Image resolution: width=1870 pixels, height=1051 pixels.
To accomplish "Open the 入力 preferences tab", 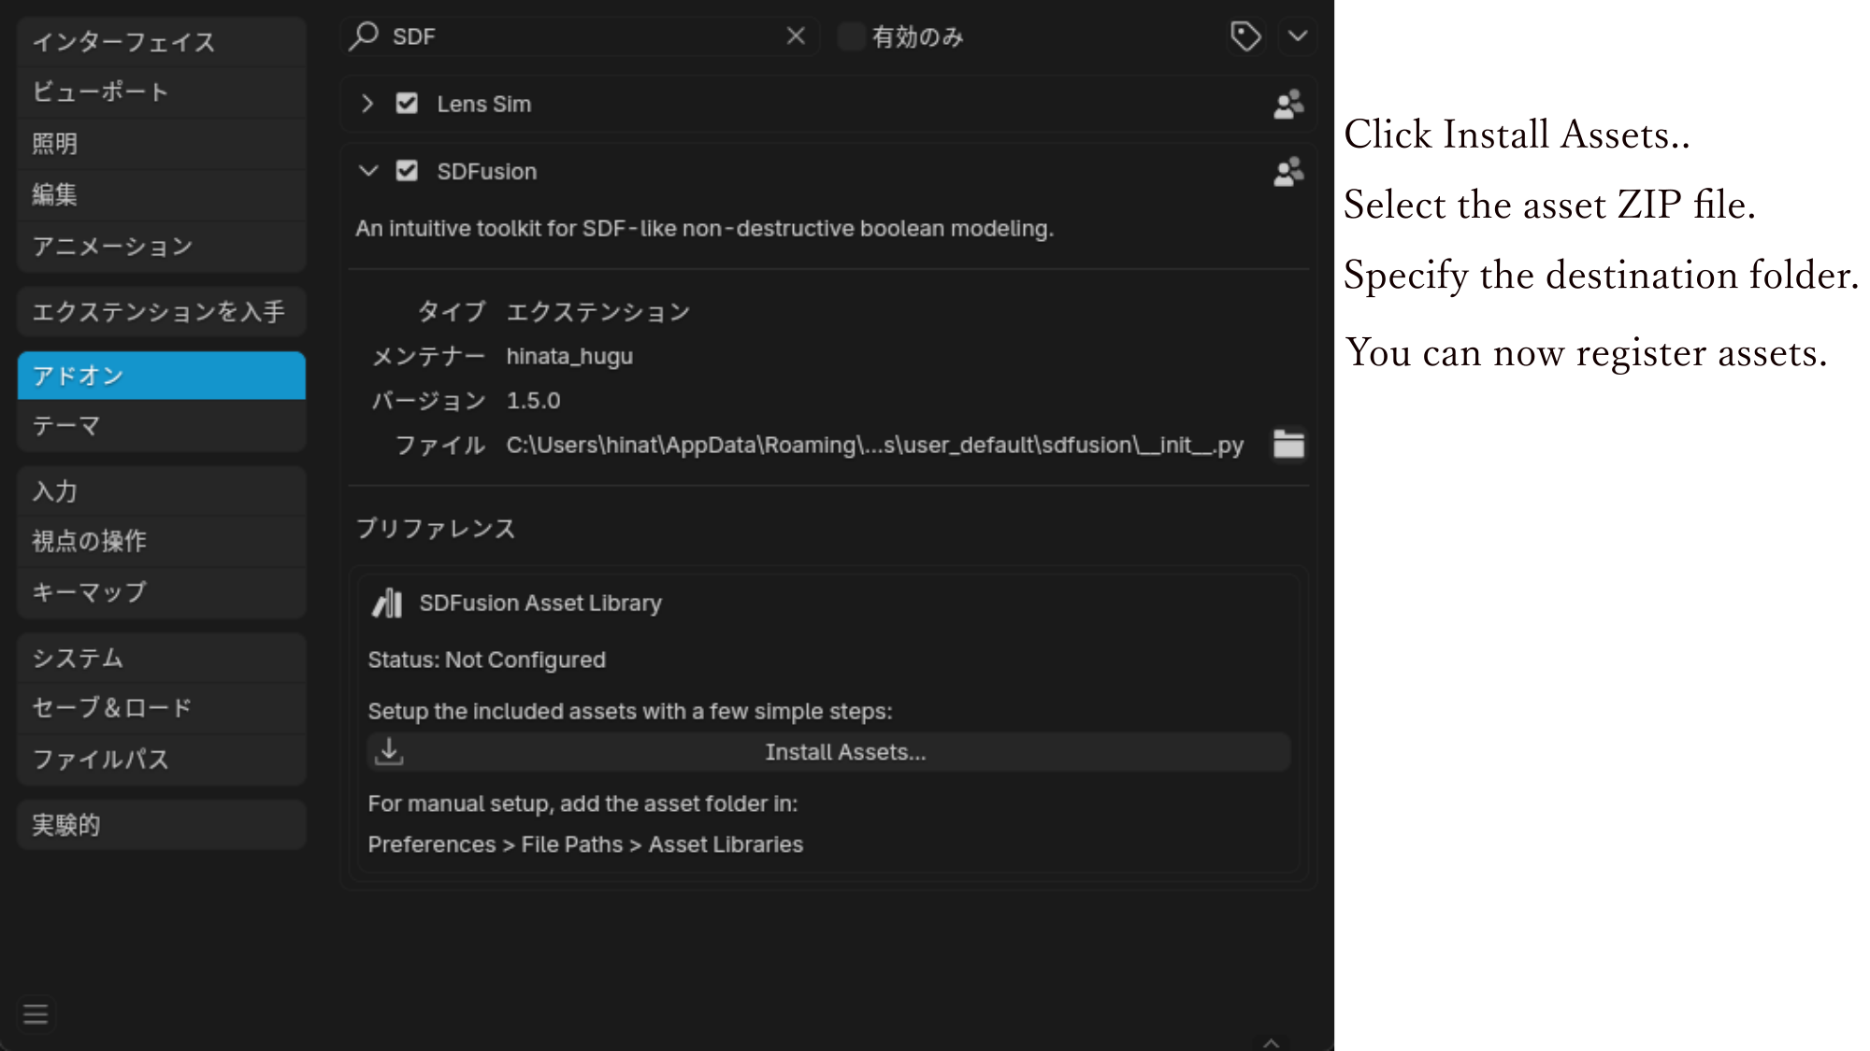I will [x=162, y=491].
